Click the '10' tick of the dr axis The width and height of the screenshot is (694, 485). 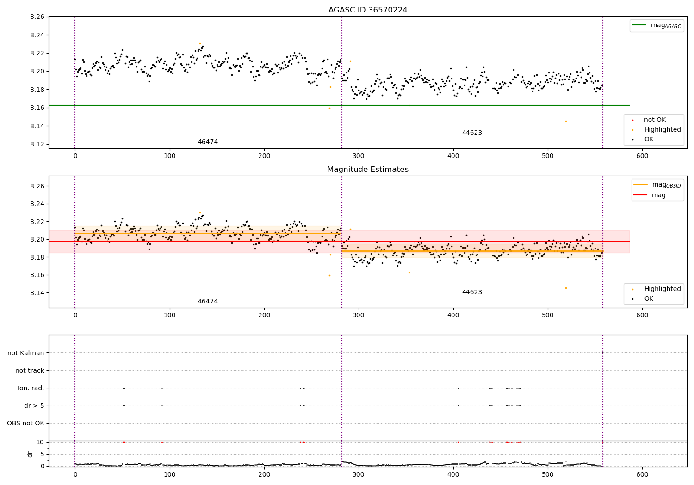coord(40,442)
